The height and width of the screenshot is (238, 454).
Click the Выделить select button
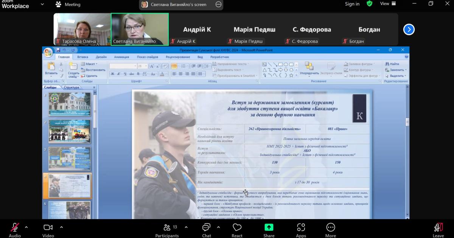point(396,76)
